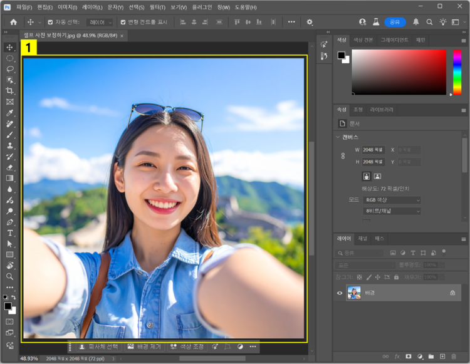The image size is (470, 364).
Task: Collapse the 캔버스 section
Action: click(338, 137)
